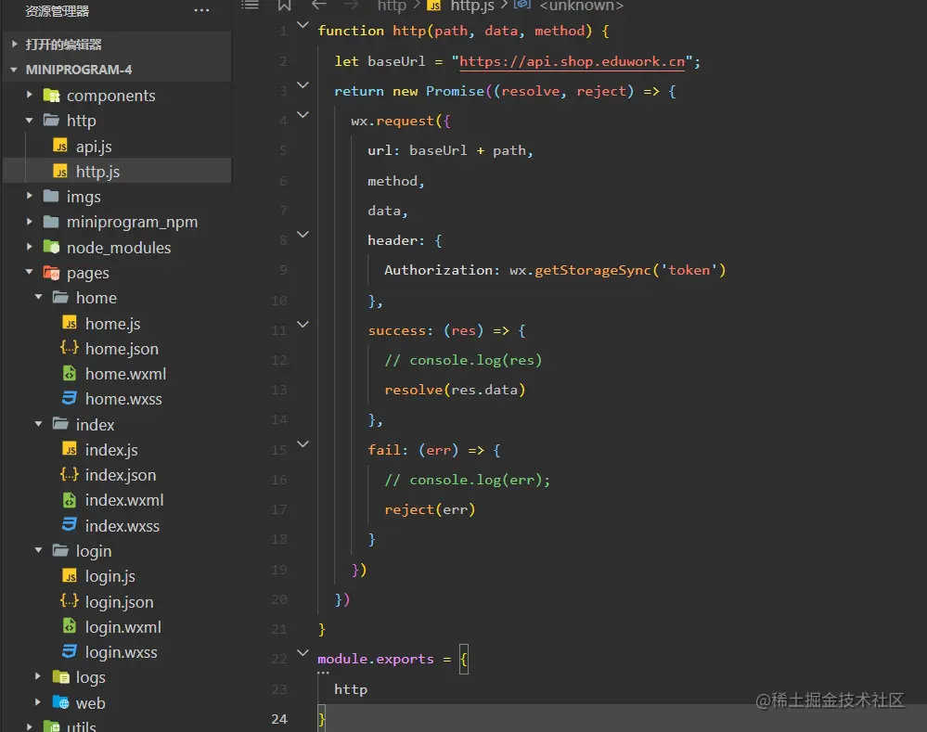Click the folded ellipsis under module.exports
Viewport: 927px width, 732px height.
(323, 673)
